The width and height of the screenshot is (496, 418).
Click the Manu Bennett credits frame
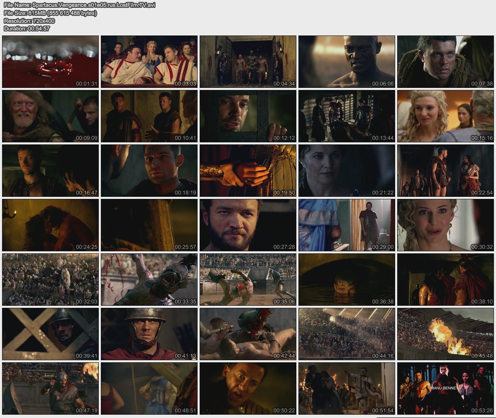click(446, 388)
